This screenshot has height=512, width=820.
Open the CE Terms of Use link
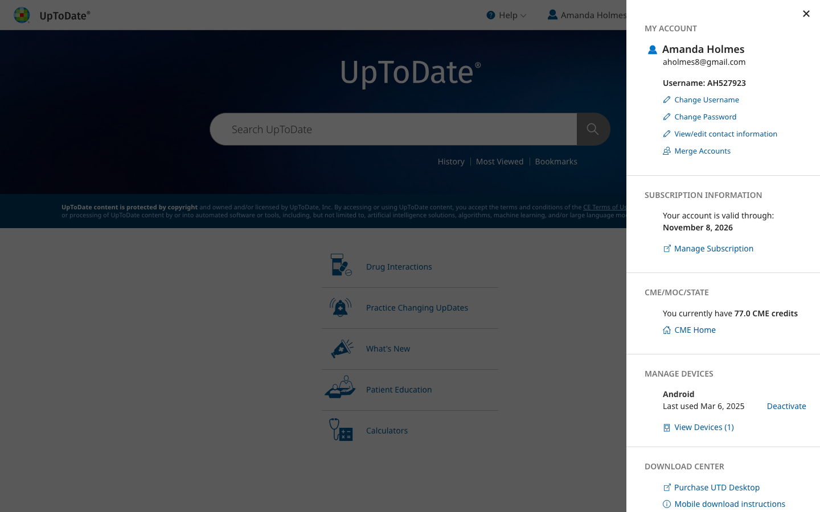605,207
